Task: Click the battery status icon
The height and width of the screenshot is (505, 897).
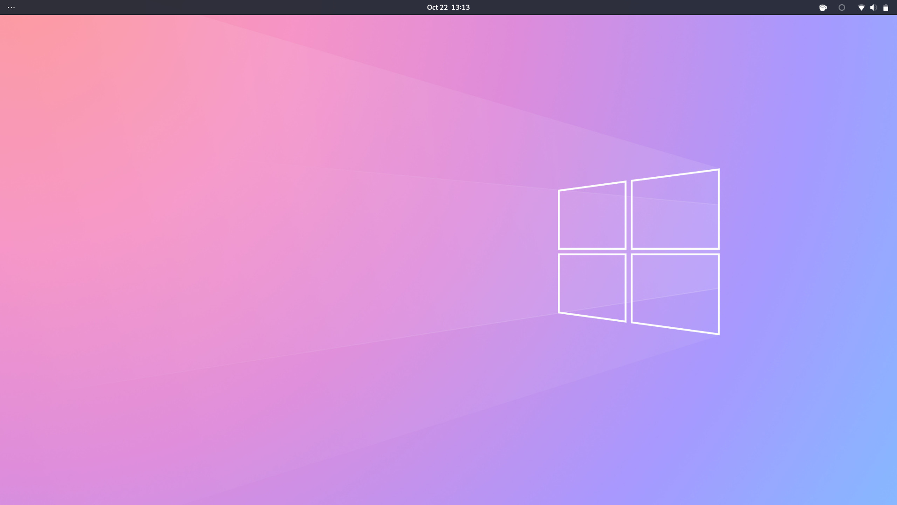Action: (885, 7)
